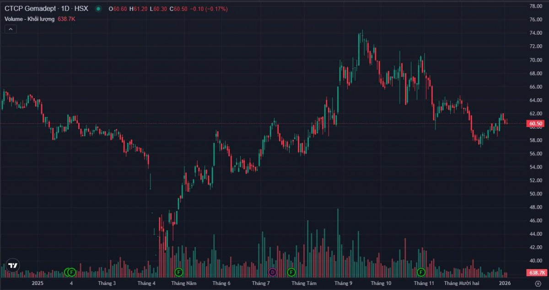Click the 56.00 price axis label

[x=535, y=153]
